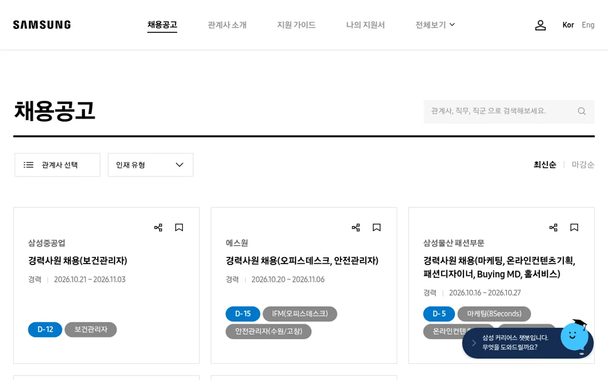Click the D-12 deadline badge
This screenshot has width=608, height=380.
point(45,329)
